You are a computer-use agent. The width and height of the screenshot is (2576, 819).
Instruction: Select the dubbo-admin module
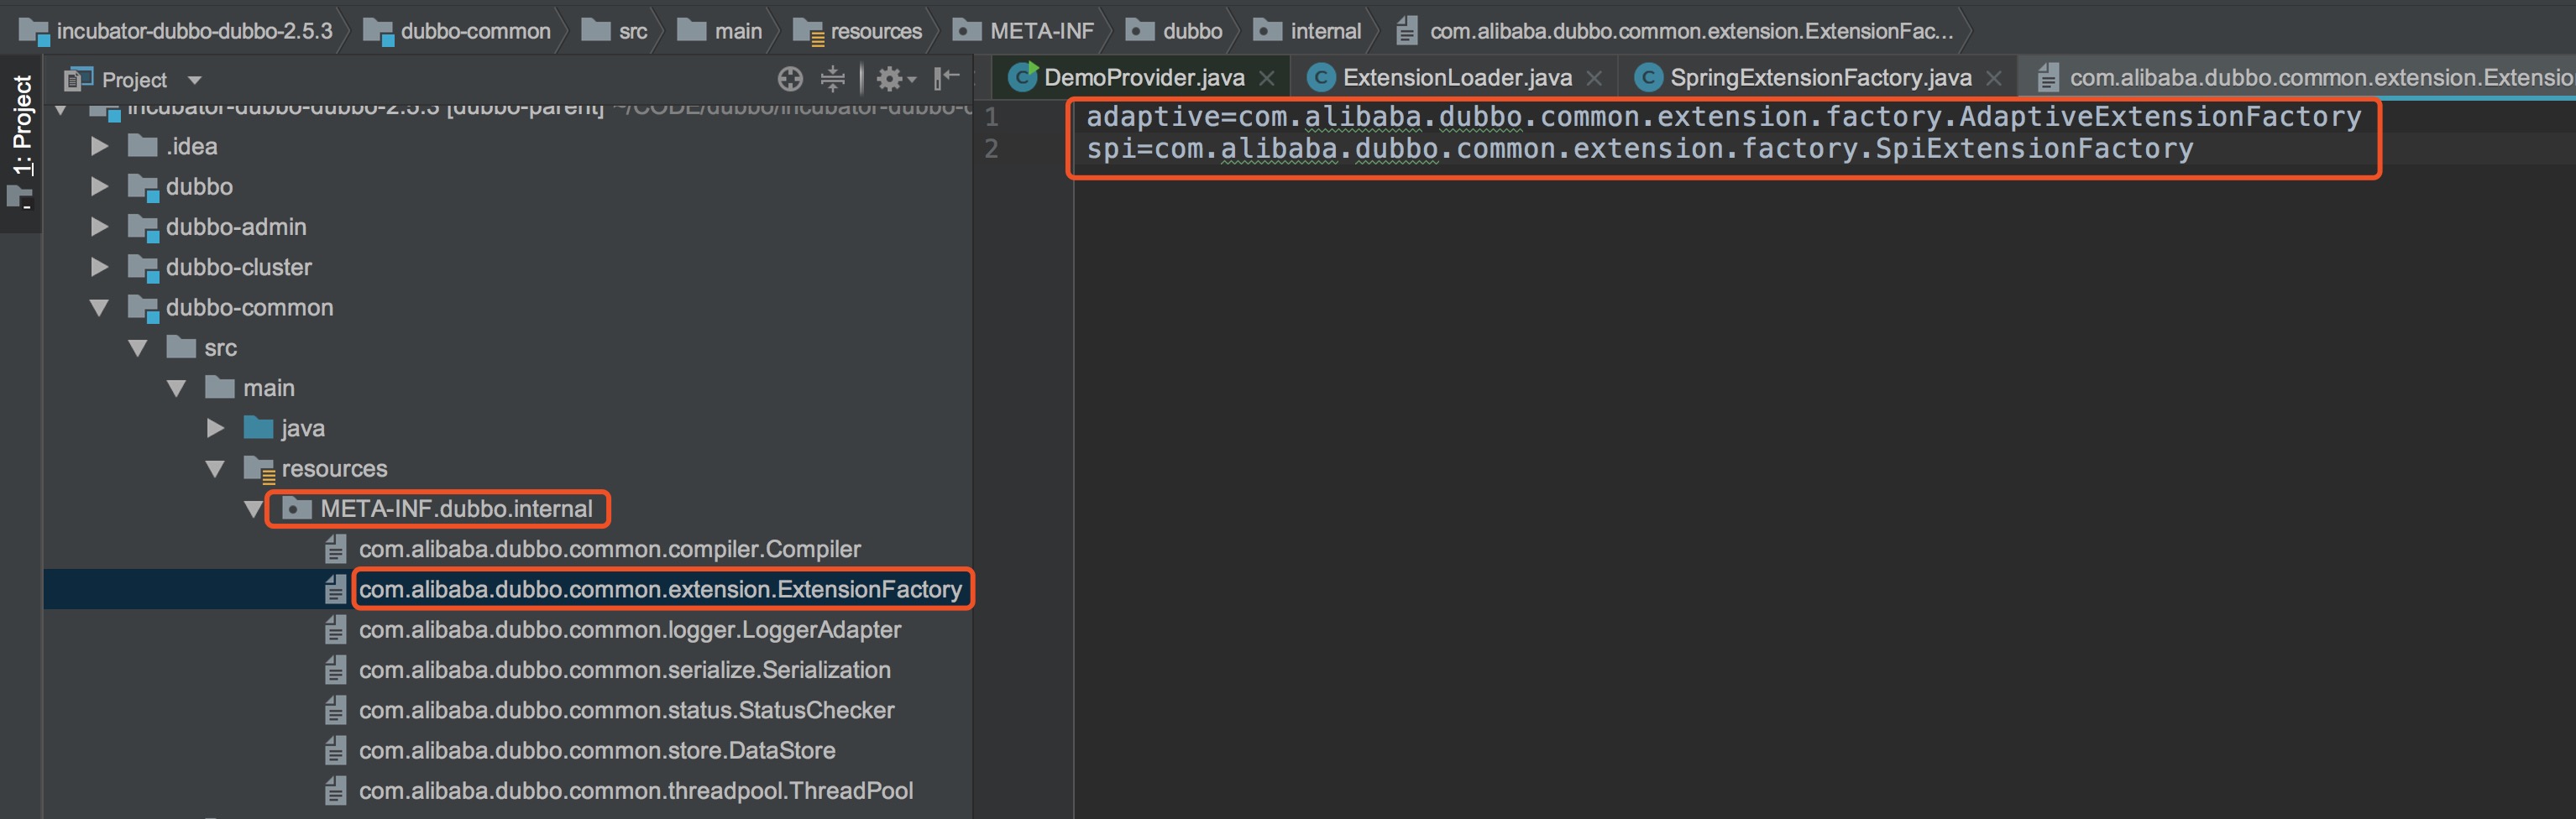236,227
